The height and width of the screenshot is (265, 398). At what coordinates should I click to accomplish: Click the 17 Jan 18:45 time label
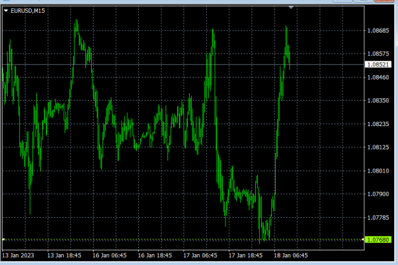(245, 255)
